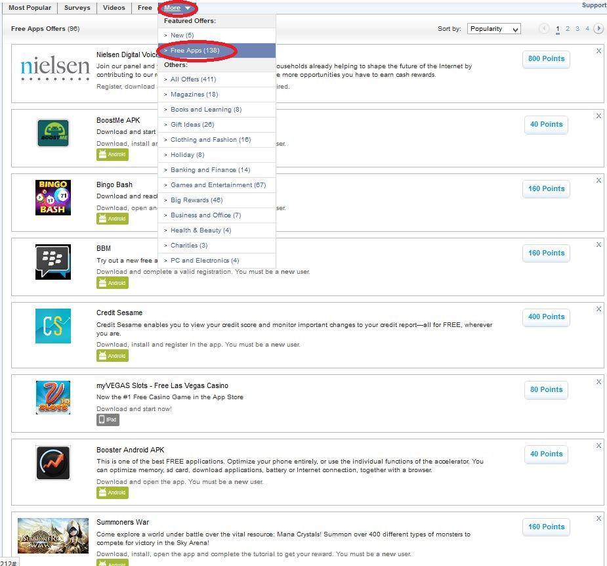The image size is (607, 566).
Task: Click the Booster Android APK icon
Action: 53,463
